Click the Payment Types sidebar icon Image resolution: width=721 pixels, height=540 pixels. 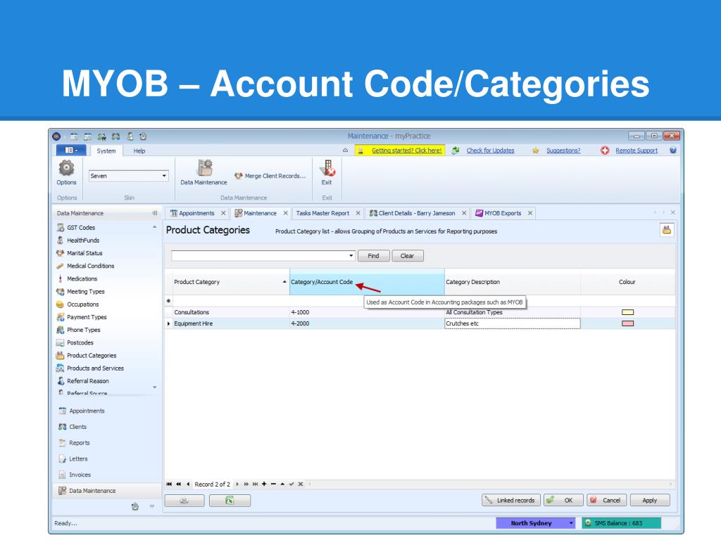coord(61,317)
